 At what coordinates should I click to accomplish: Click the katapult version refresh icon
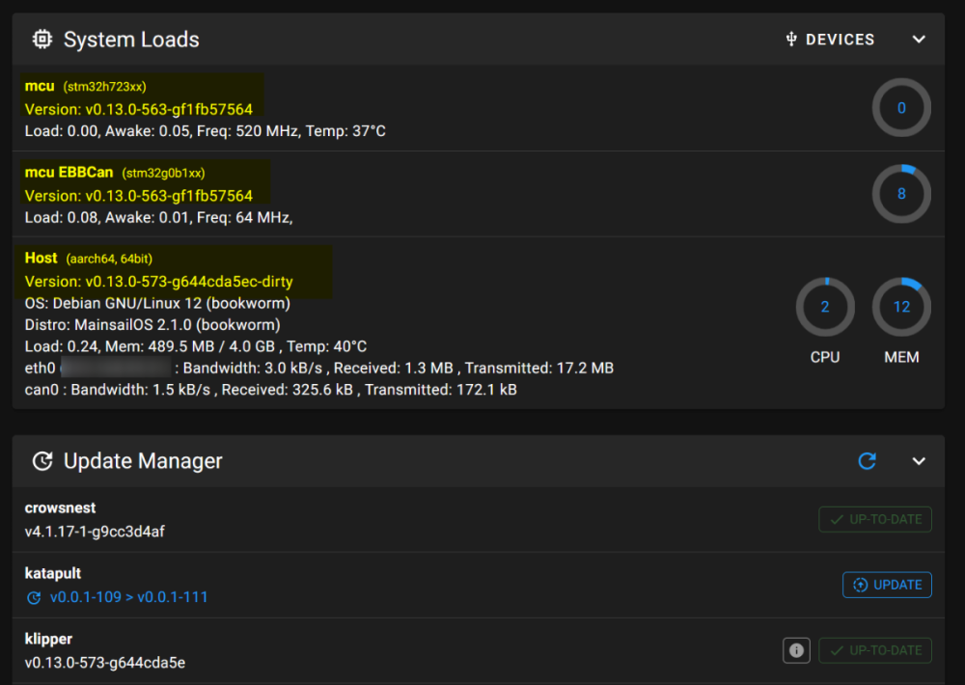point(34,597)
